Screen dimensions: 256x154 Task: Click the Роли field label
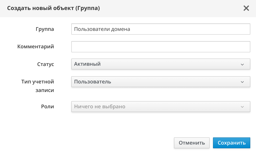click(x=48, y=107)
